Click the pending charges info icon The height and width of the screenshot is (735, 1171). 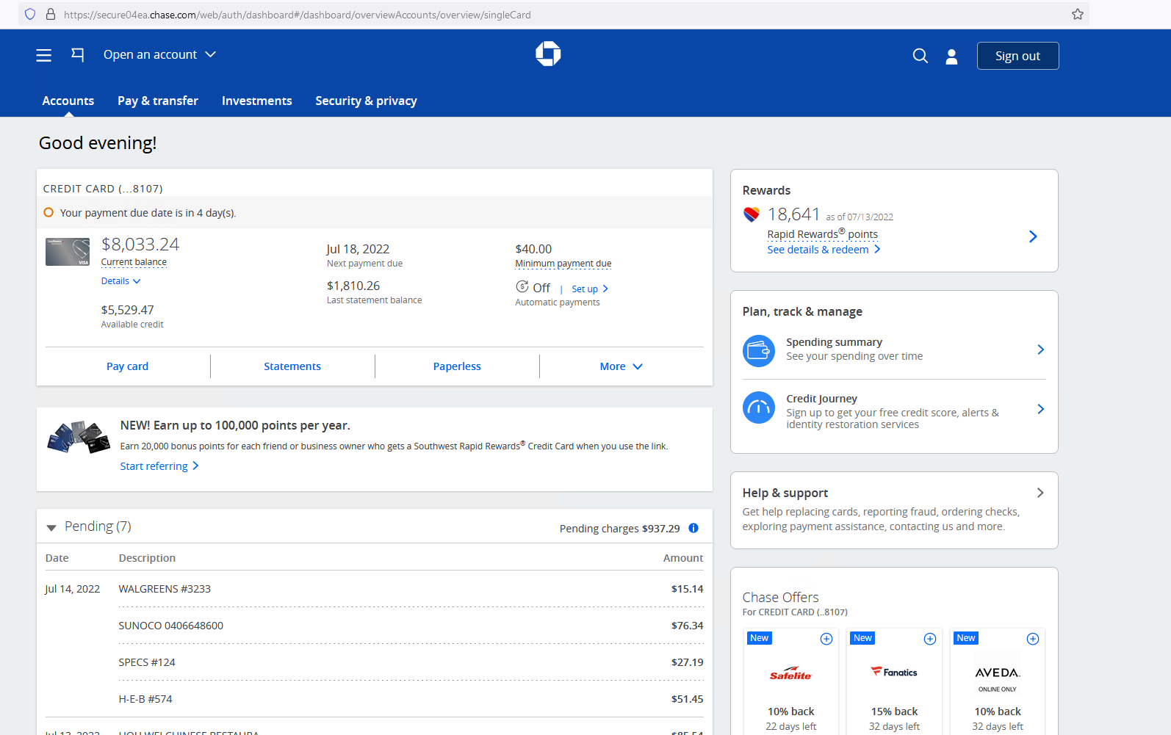point(693,528)
